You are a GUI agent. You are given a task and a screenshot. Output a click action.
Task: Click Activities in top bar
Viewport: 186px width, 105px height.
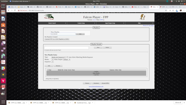pyautogui.click(x=4, y=1)
